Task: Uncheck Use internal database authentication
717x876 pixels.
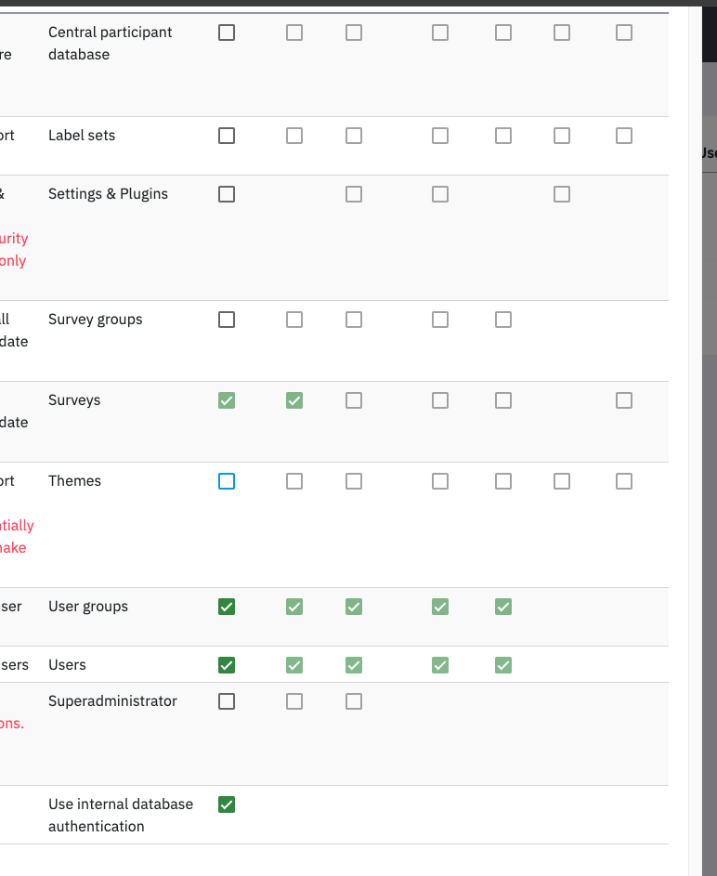Action: 227,804
